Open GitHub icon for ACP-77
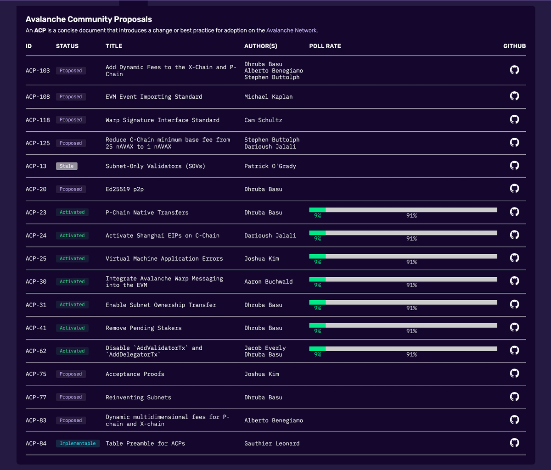 (514, 397)
